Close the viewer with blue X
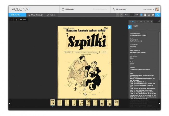Screen dimensions: 169x116 tap(158, 15)
